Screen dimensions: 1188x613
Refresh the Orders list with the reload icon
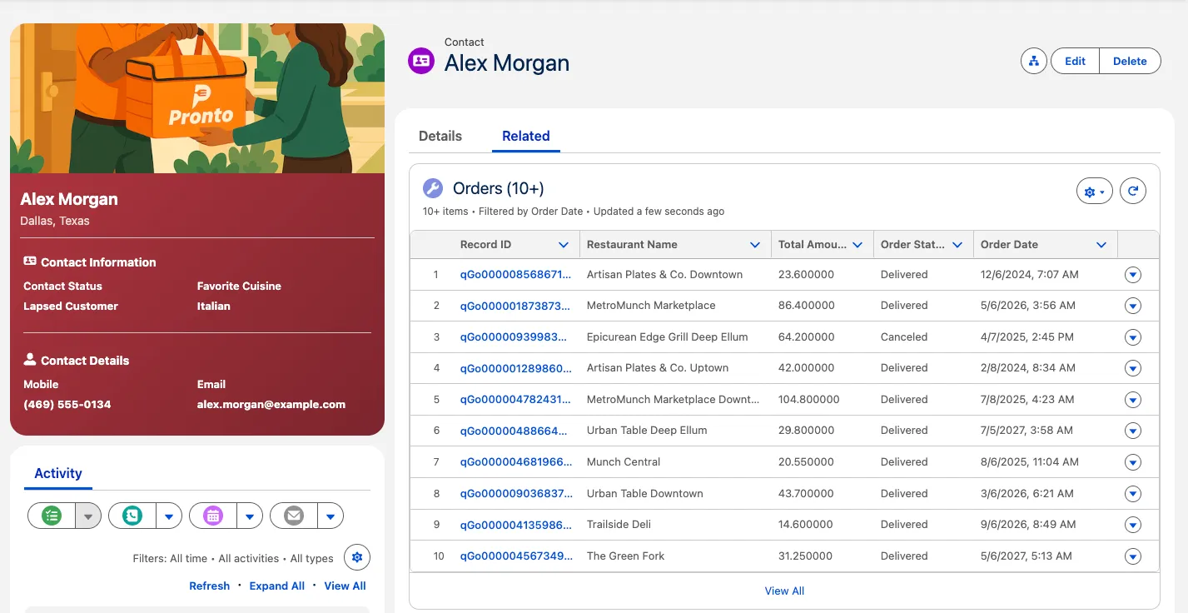(x=1132, y=192)
